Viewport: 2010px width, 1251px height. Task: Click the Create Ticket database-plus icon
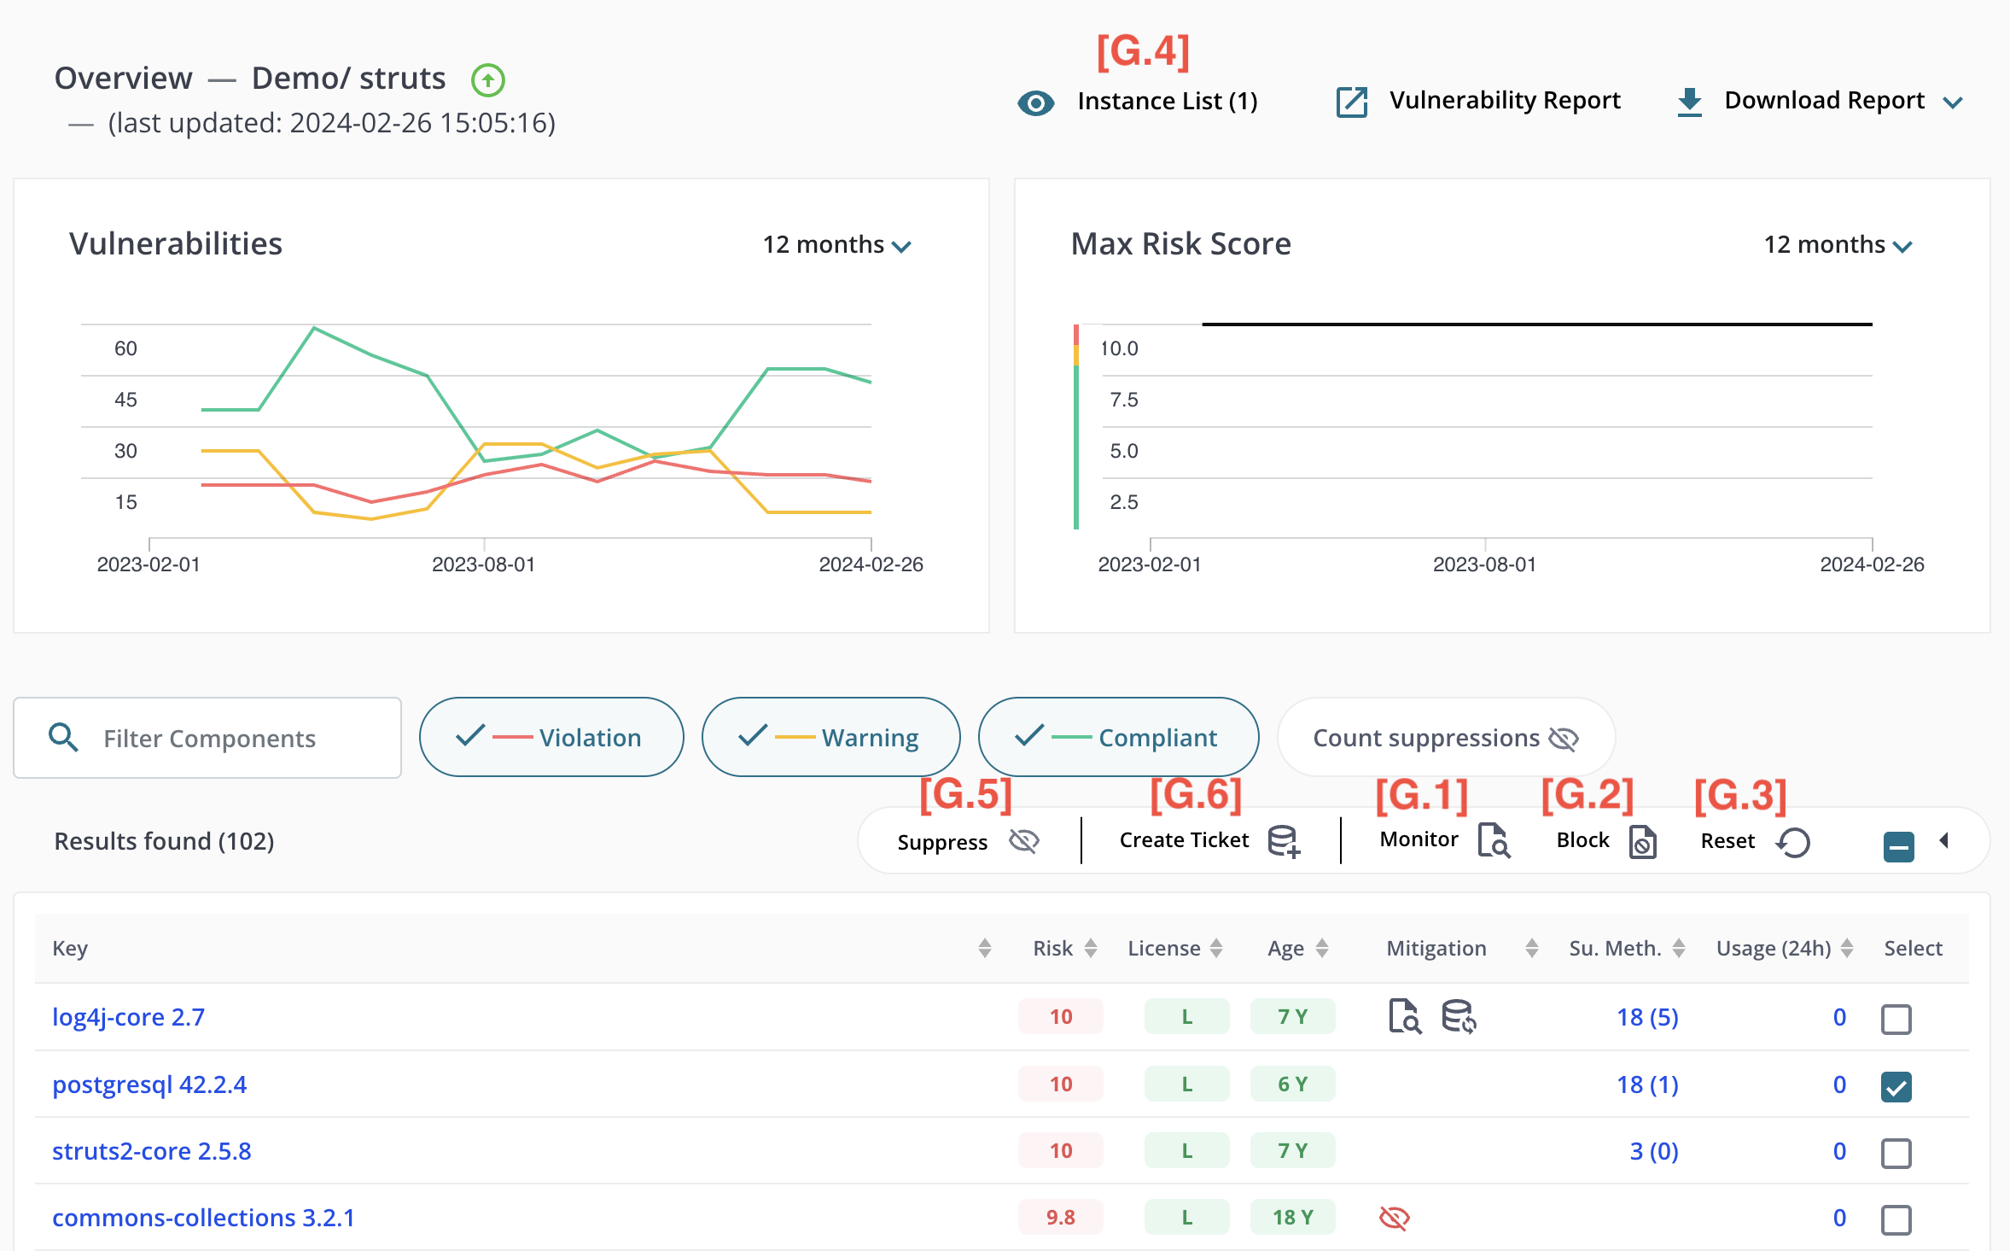click(x=1284, y=841)
